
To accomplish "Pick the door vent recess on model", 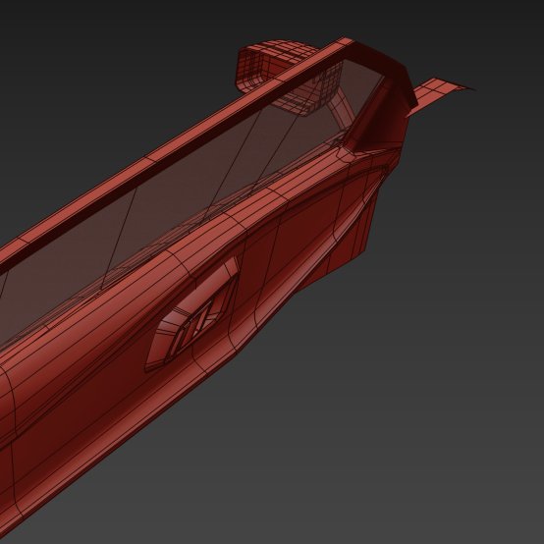I will 192,315.
